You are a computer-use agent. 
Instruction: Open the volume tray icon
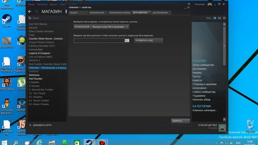coord(231,143)
